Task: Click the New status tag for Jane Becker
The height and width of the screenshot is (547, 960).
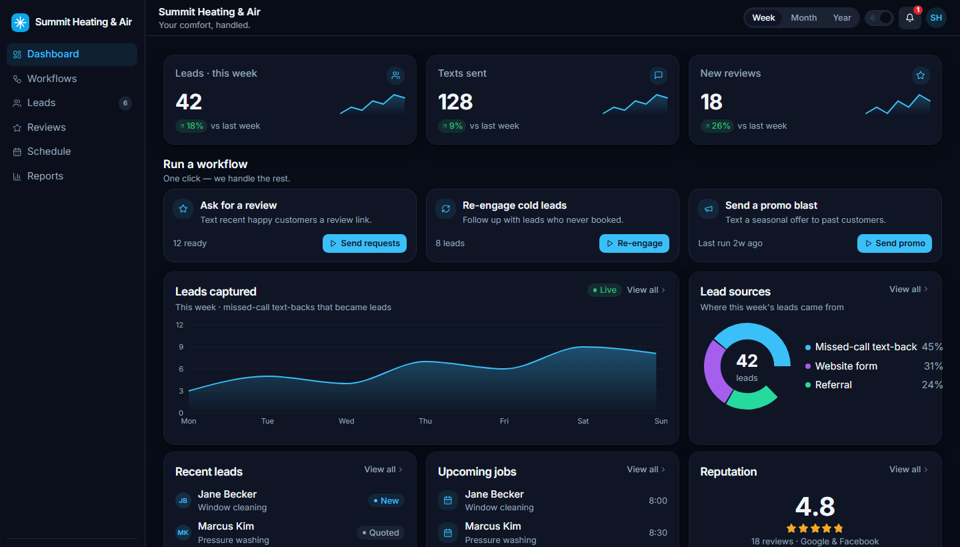Action: point(386,500)
